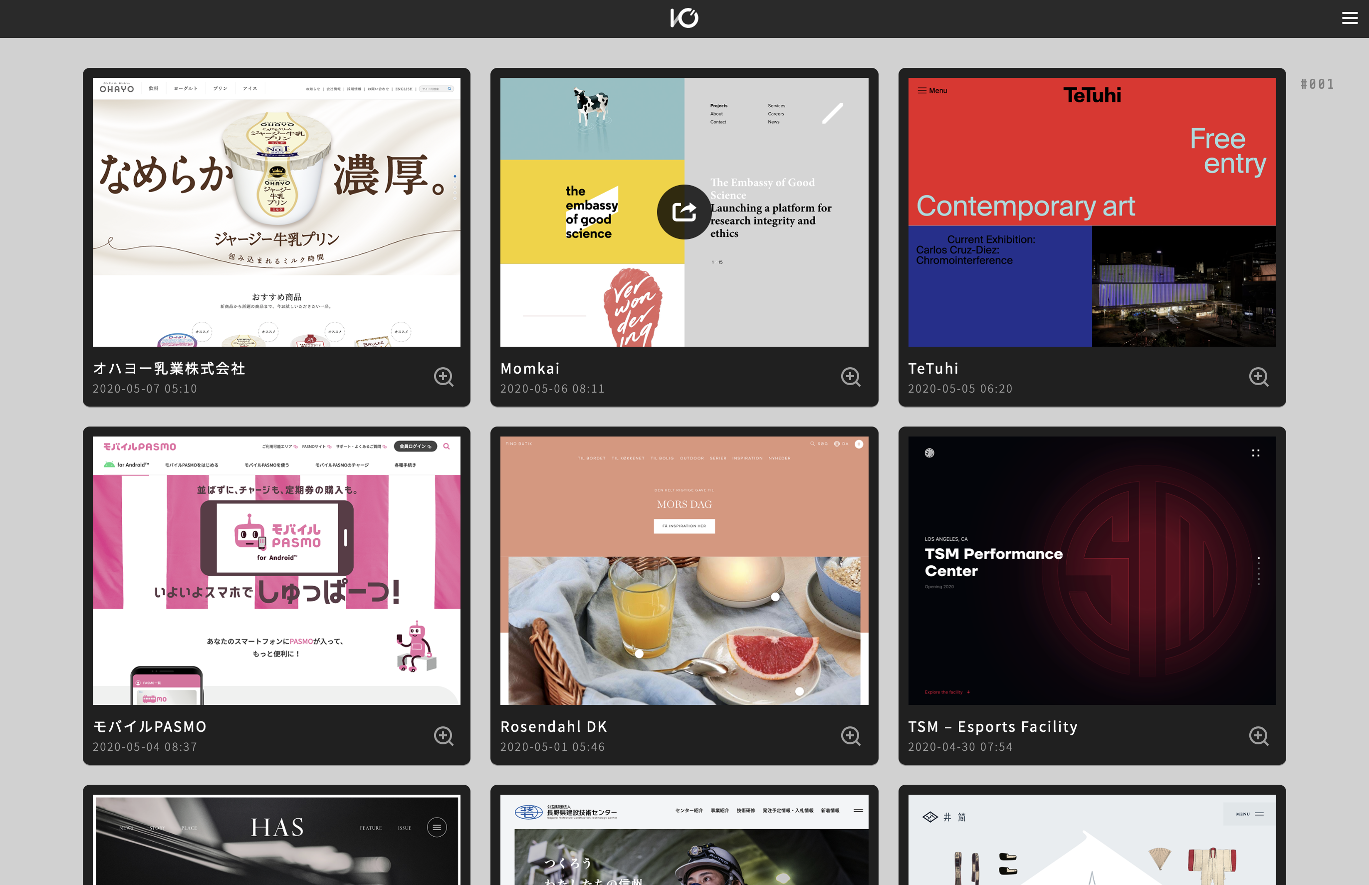Open the オハヨー乳業 website thumbnail

coord(276,212)
